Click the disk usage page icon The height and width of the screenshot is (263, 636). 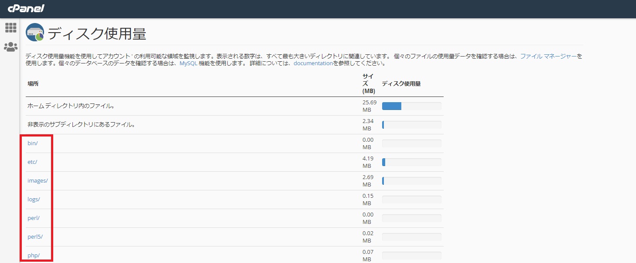pyautogui.click(x=35, y=33)
